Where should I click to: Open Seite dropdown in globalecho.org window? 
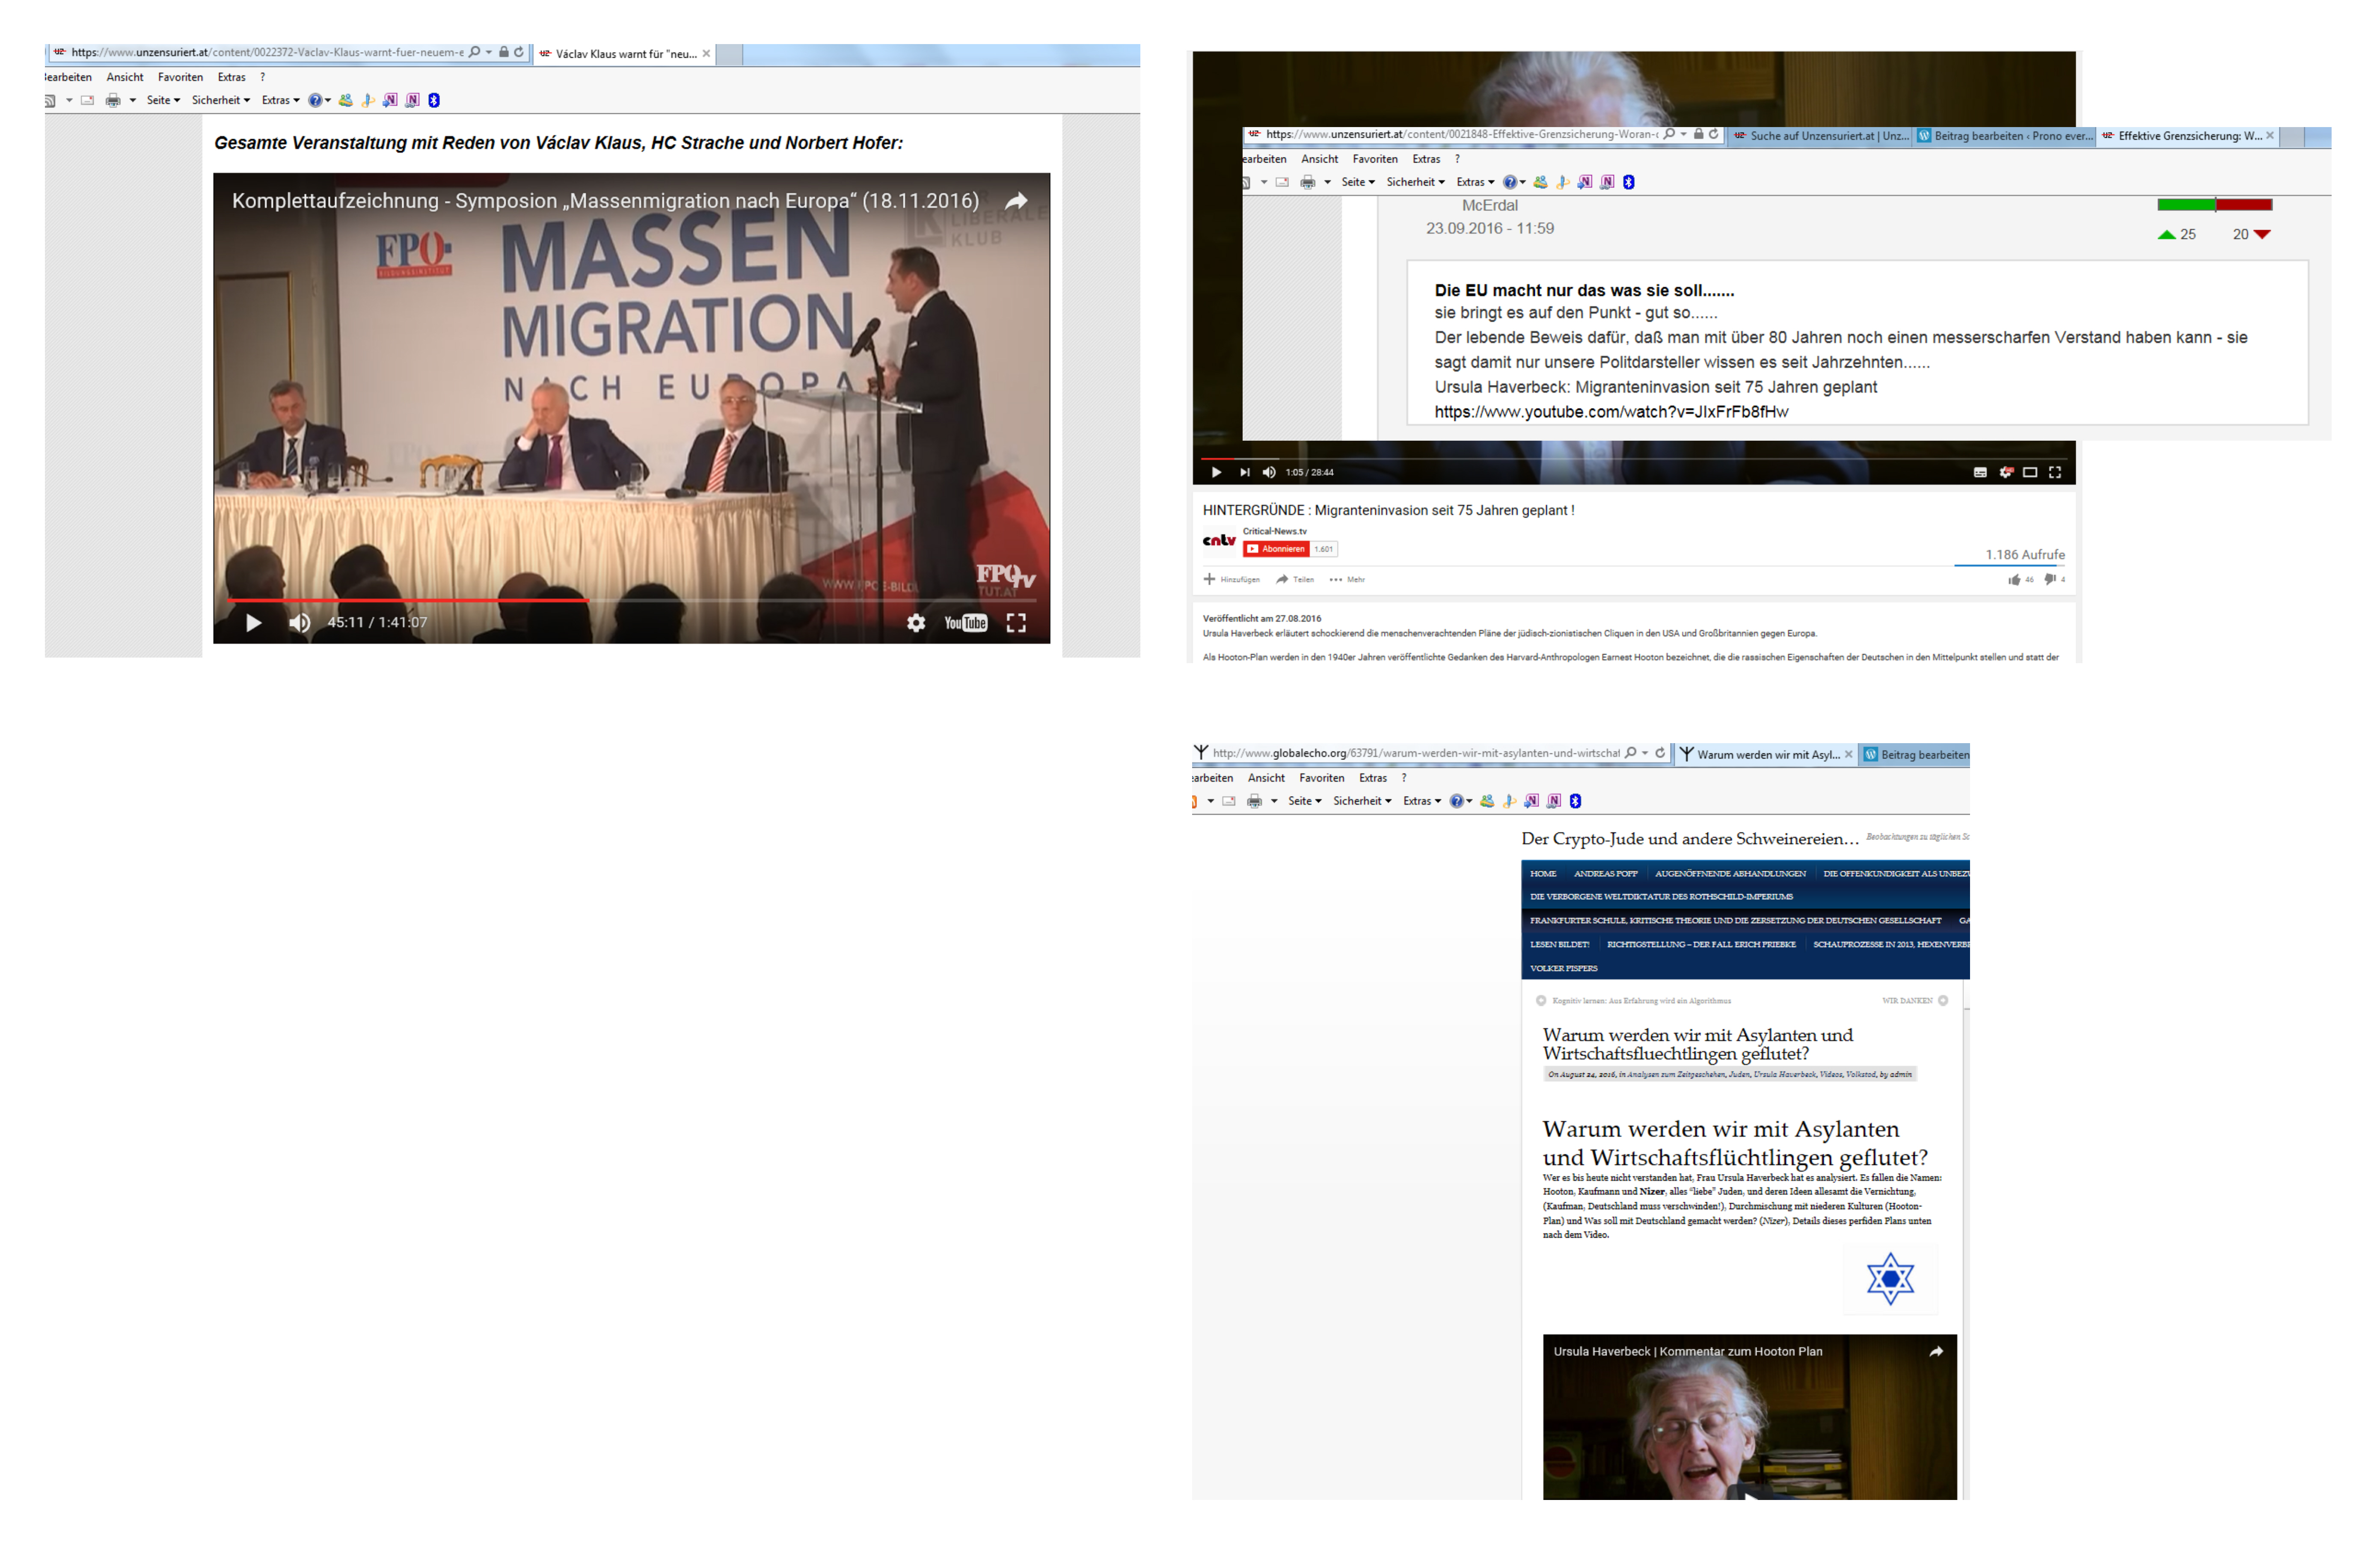point(1304,801)
